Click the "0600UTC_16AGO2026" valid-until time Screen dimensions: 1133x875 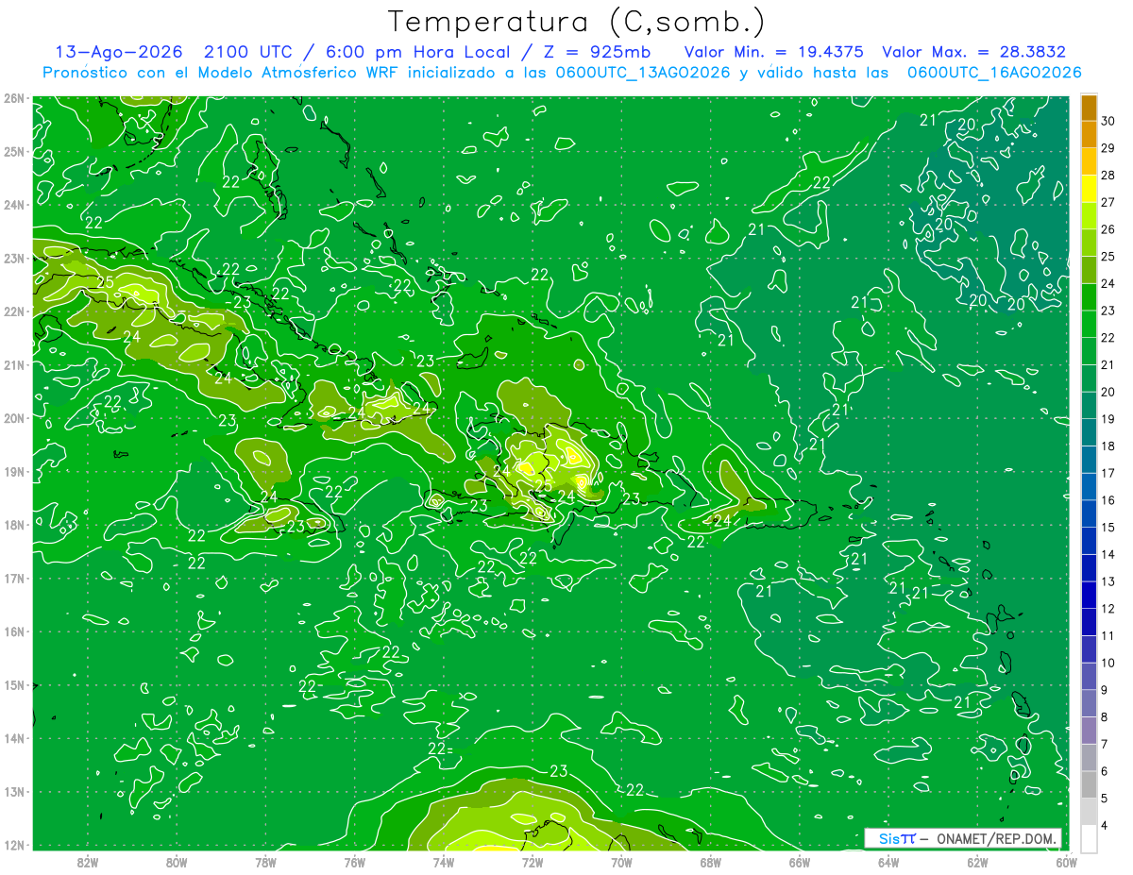click(x=994, y=73)
